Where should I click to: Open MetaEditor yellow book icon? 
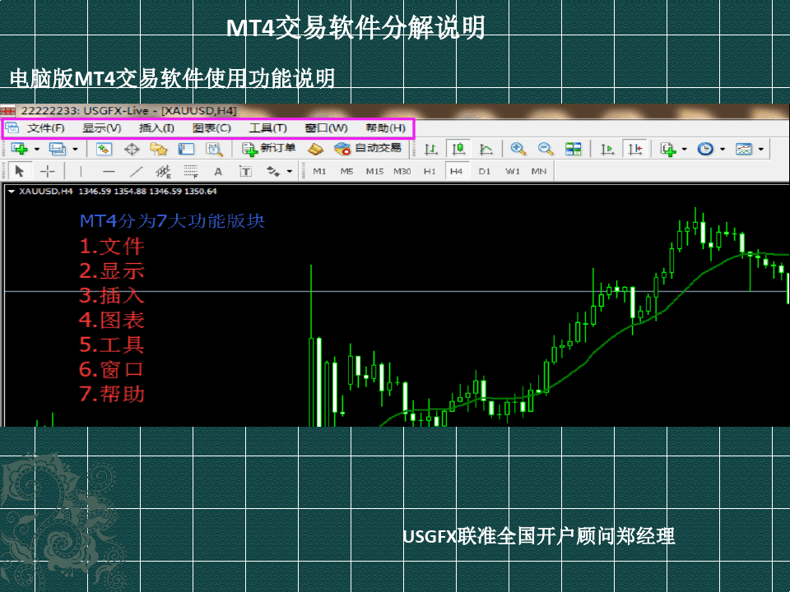(x=315, y=149)
